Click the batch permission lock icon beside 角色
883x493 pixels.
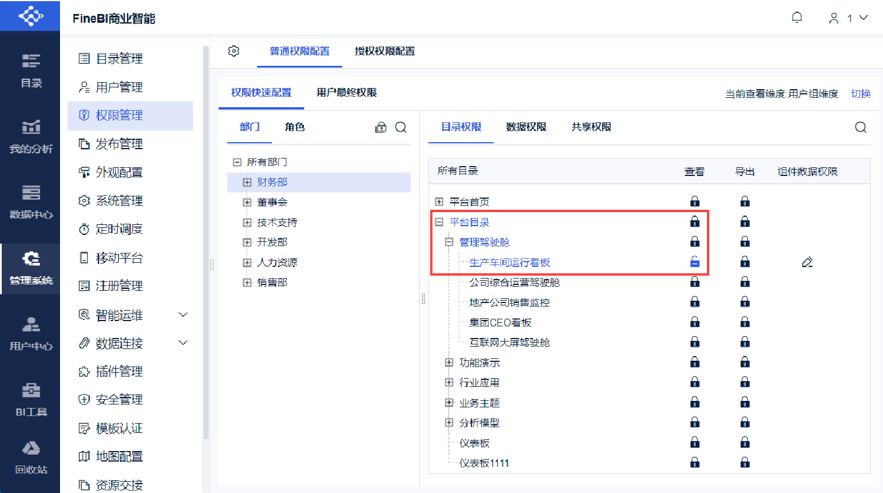coord(381,127)
